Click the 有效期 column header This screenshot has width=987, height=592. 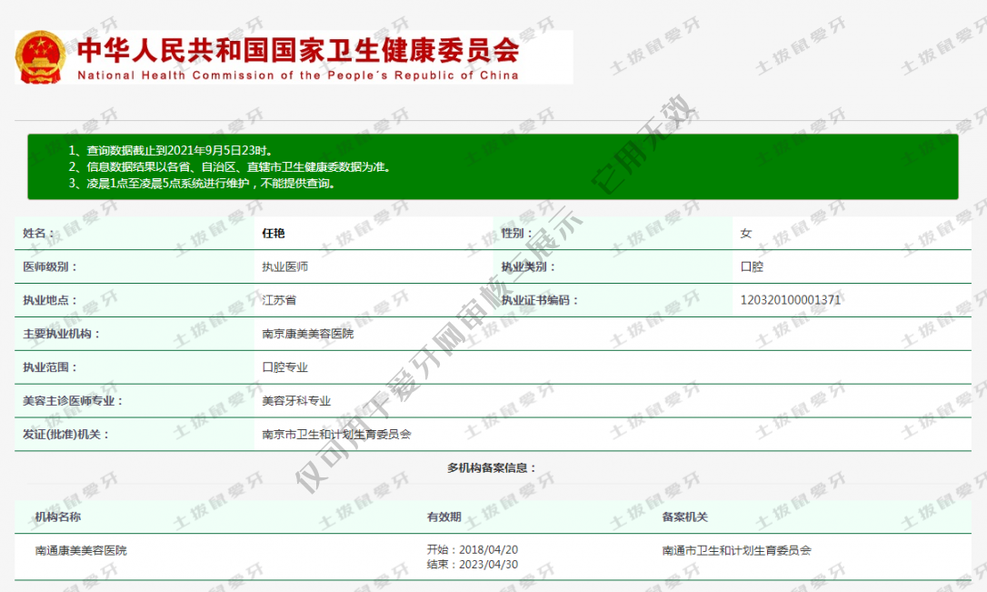point(444,517)
